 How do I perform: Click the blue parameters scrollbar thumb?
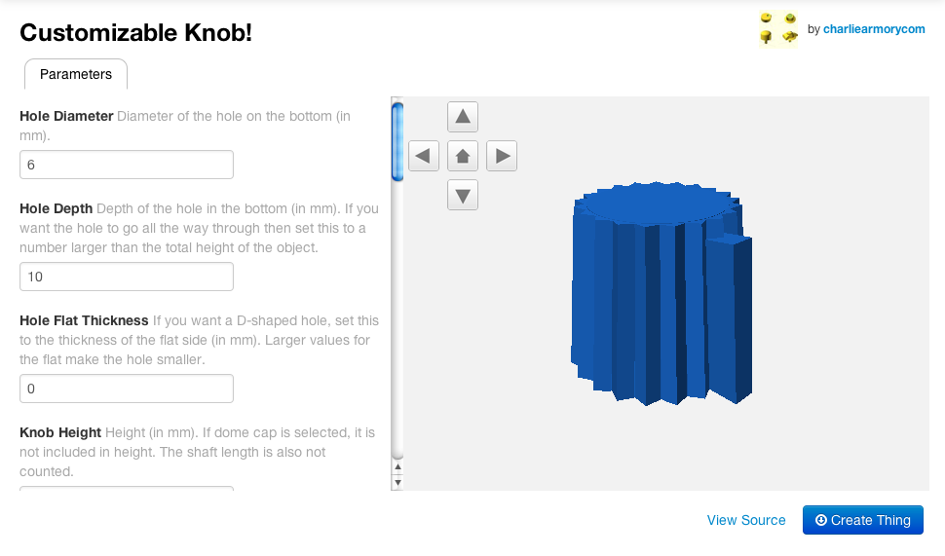pyautogui.click(x=397, y=141)
